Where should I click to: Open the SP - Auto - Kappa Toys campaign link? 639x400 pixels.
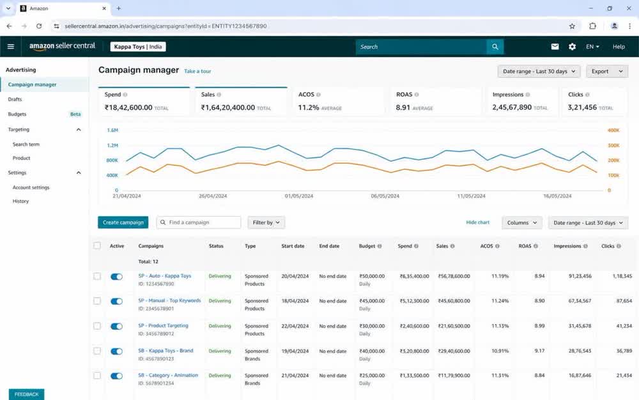pyautogui.click(x=165, y=276)
